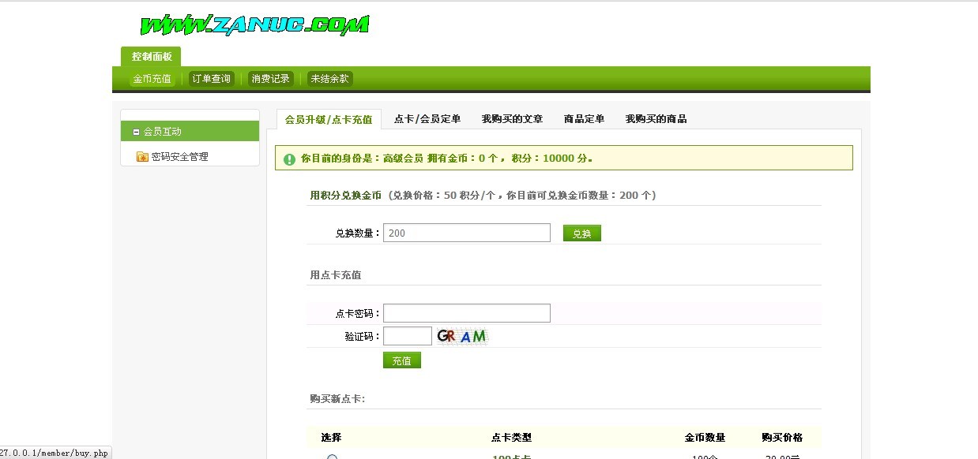Focus the 点卡密码 input field
The height and width of the screenshot is (459, 978).
pos(466,313)
